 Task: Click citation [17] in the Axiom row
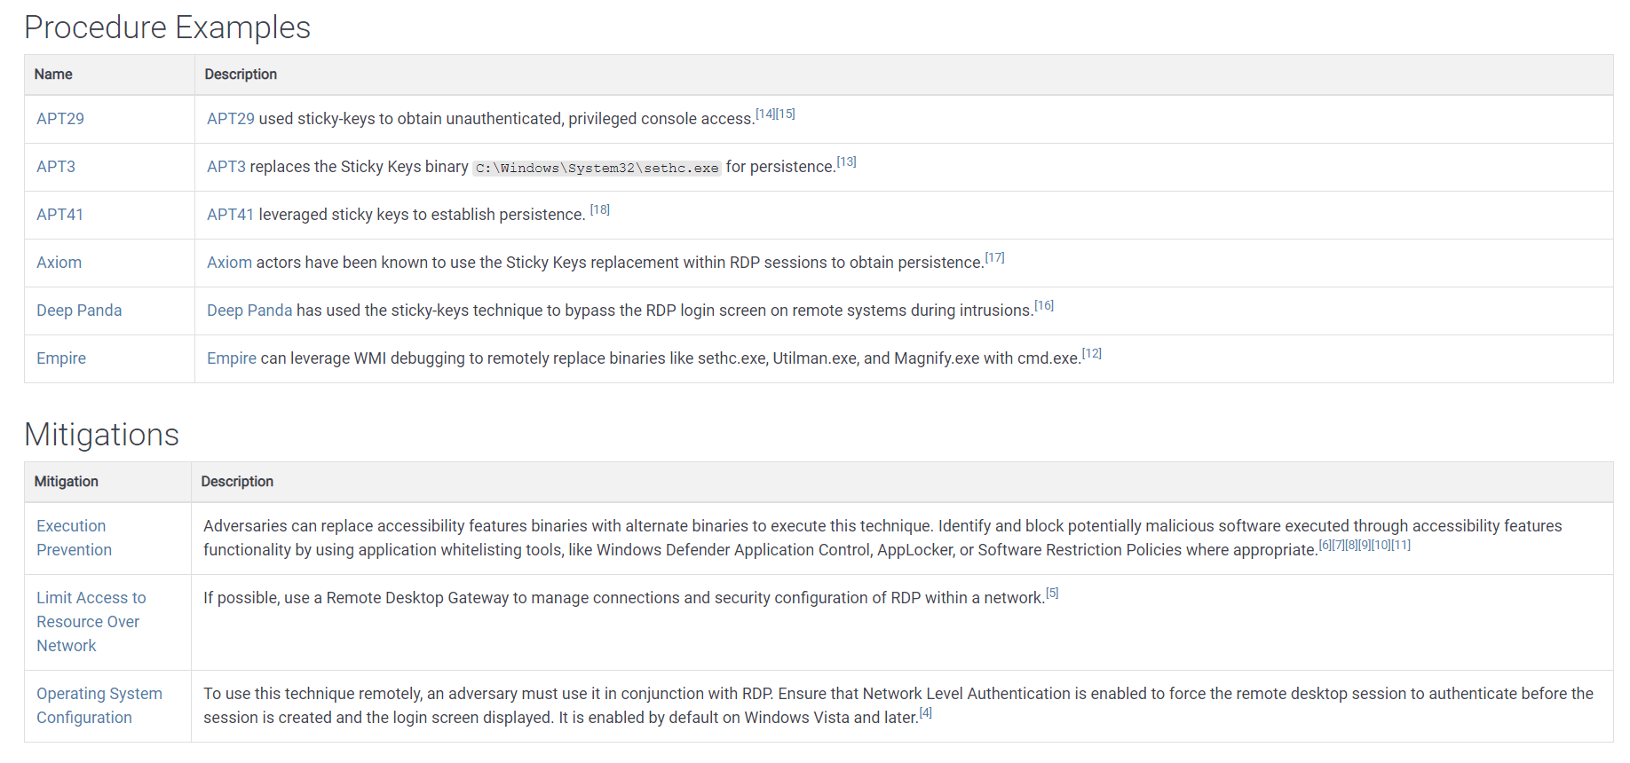(x=994, y=258)
